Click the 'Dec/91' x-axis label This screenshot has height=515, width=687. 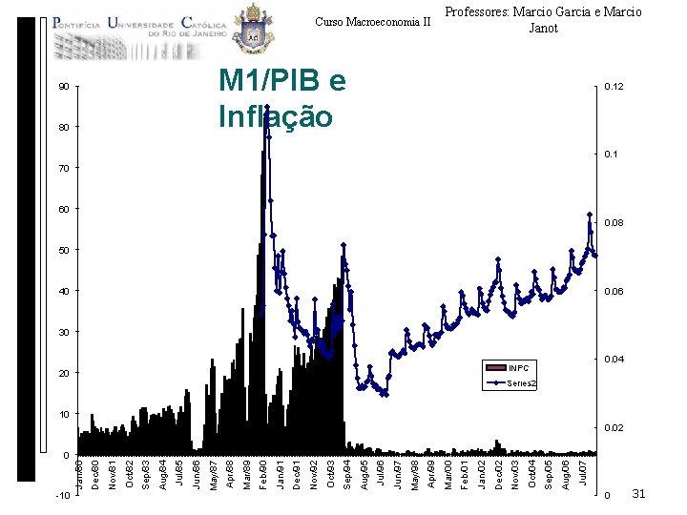(x=297, y=474)
